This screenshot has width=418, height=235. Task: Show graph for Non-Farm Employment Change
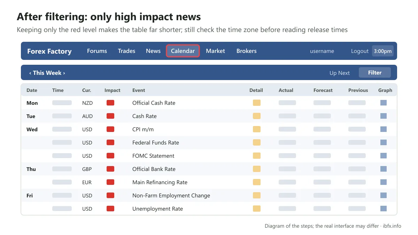[x=384, y=195]
